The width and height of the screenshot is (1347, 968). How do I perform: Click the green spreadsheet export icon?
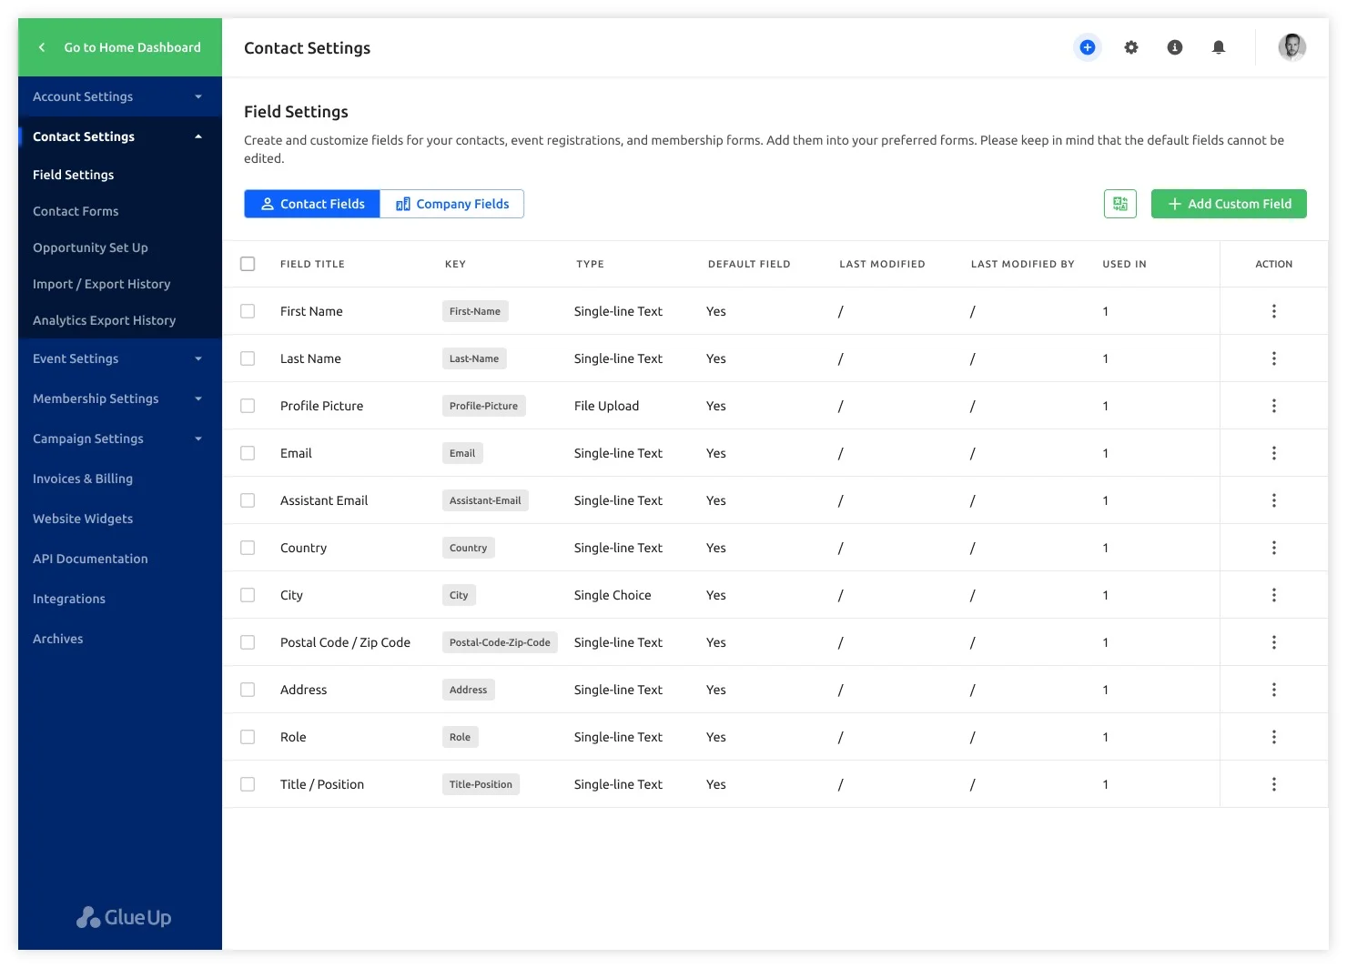point(1120,204)
